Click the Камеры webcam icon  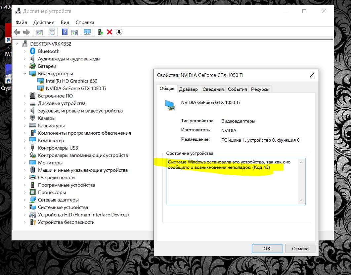point(33,118)
